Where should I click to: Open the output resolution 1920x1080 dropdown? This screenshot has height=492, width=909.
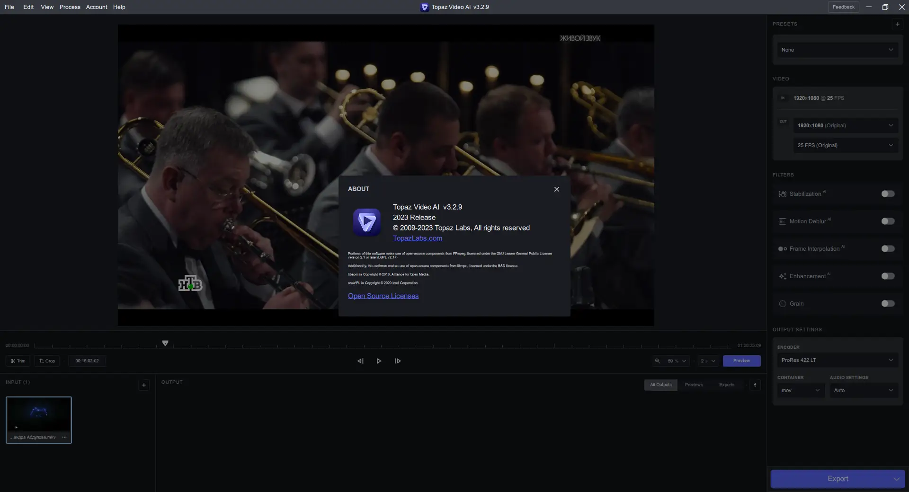846,125
